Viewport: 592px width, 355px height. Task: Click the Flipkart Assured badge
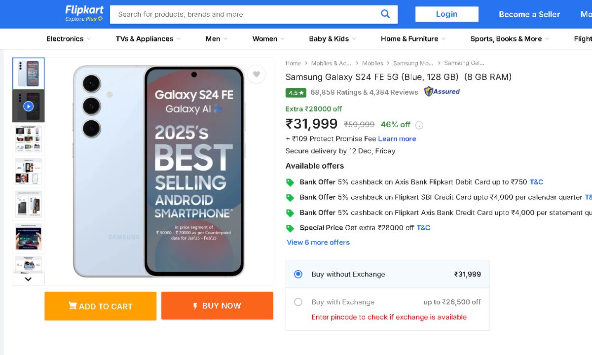tap(442, 92)
